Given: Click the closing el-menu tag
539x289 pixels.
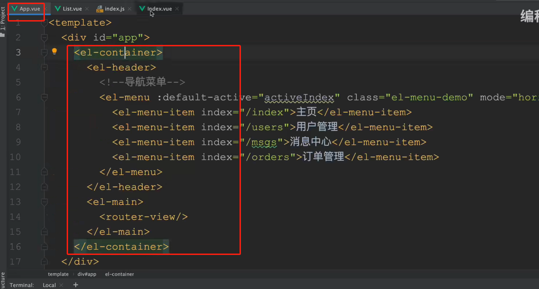Looking at the screenshot, I should pyautogui.click(x=131, y=172).
